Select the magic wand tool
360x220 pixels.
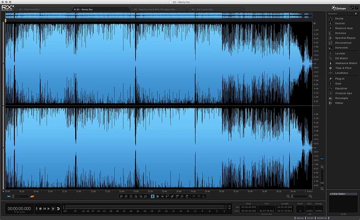pyautogui.click(x=177, y=196)
